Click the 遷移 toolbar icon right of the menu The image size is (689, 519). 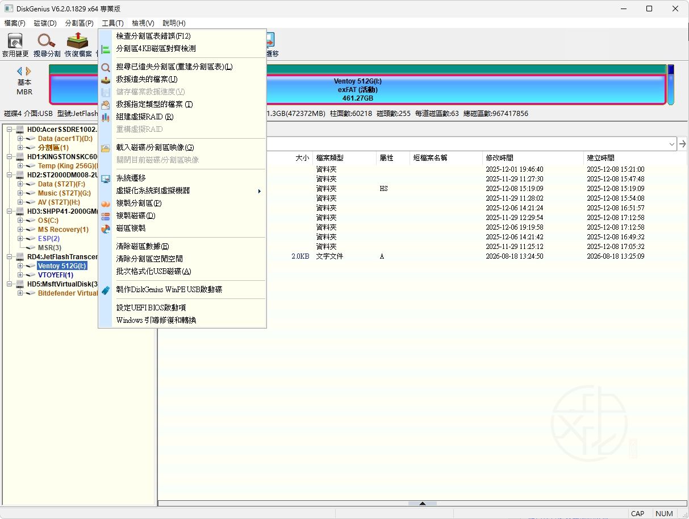click(x=270, y=40)
